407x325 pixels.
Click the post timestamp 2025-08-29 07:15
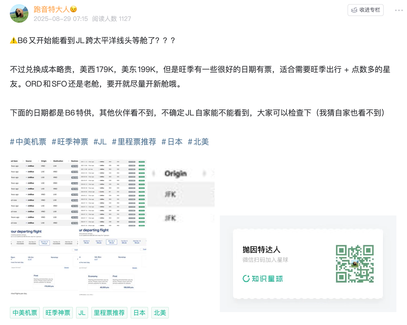[x=61, y=19]
